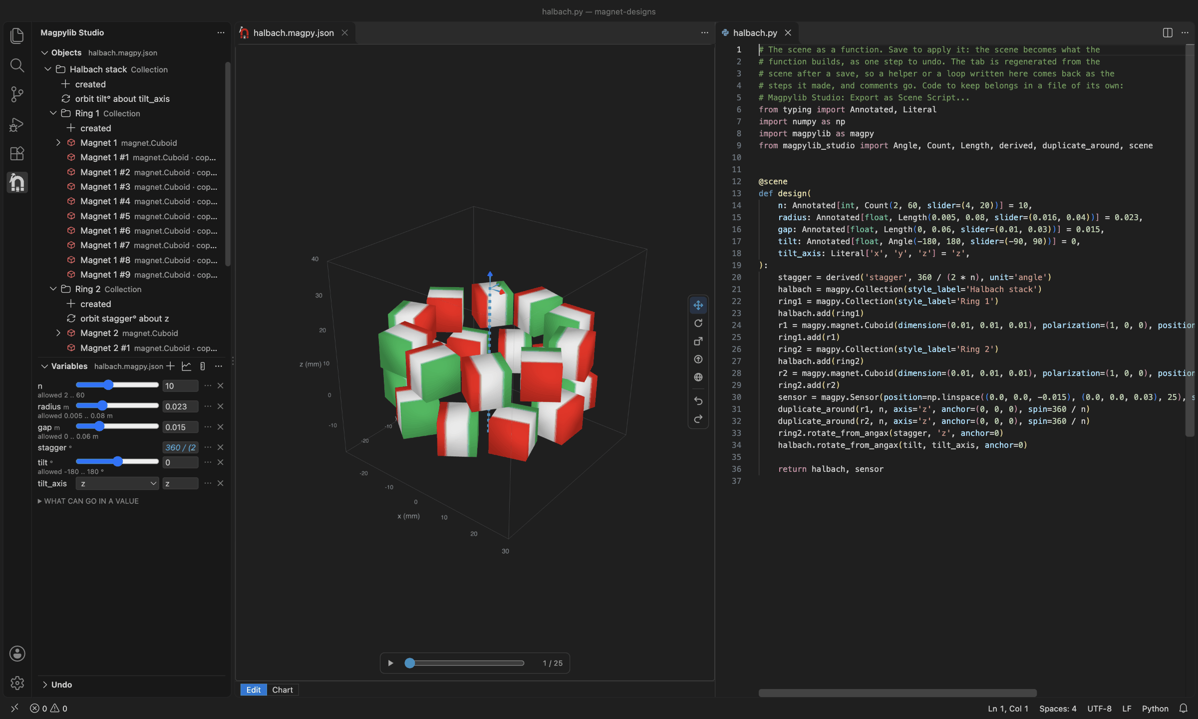Remove the radius variable with its X
The height and width of the screenshot is (719, 1198).
(220, 406)
